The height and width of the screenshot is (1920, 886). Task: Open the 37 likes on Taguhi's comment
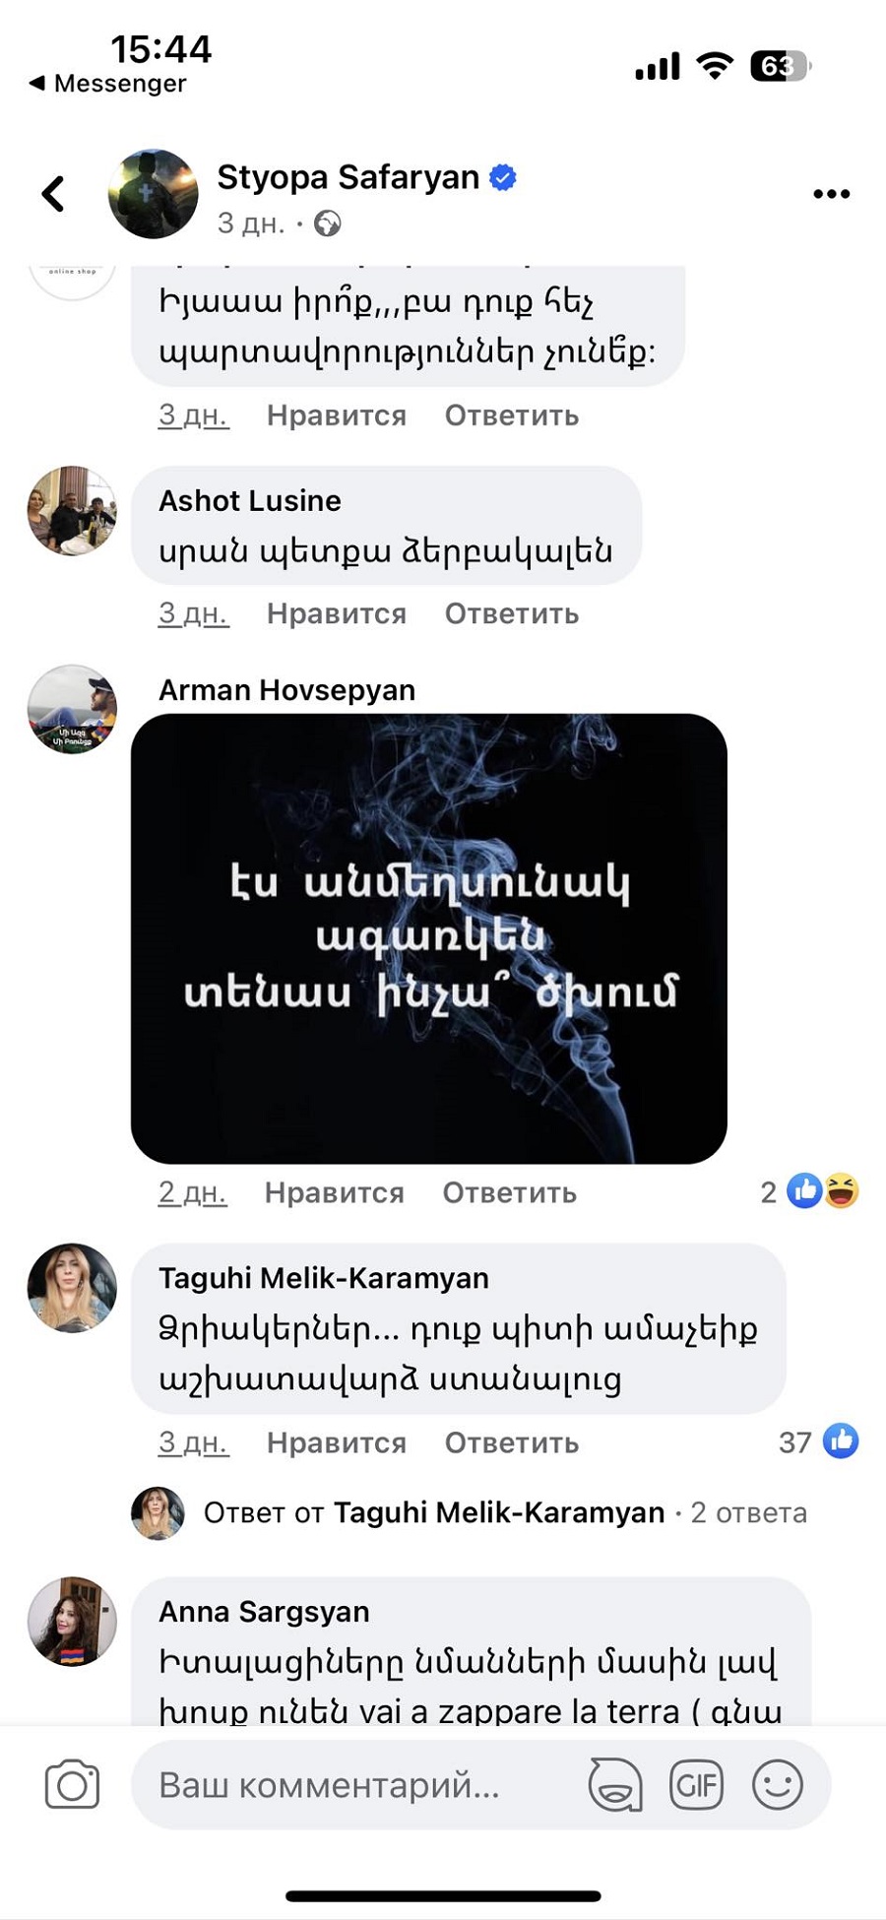point(819,1441)
